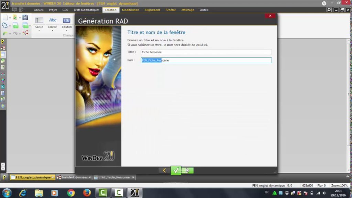Click the search magnifier icon
The width and height of the screenshot is (352, 198).
tap(329, 10)
